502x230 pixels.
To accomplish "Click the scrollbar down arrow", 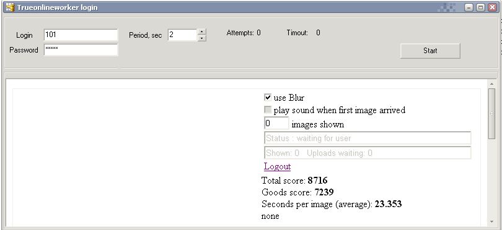I will 491,221.
